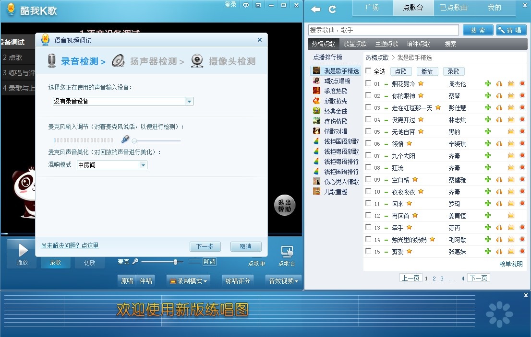Viewport: 531px width, 337px height.
Task: Click the 麦克 volume slider handle in player
Action: coord(175,262)
